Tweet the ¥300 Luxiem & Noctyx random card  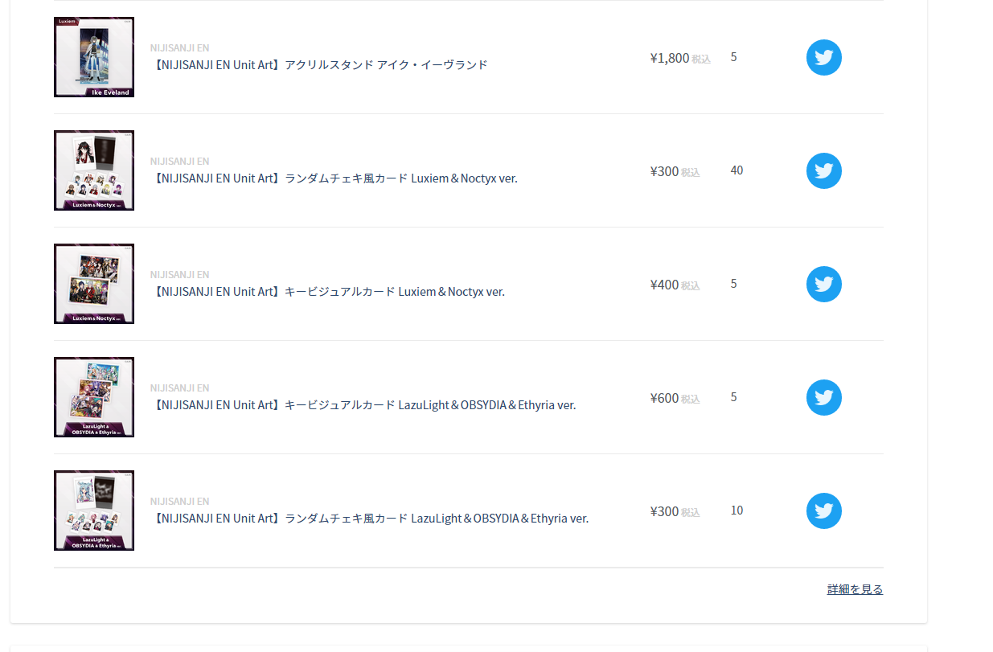pyautogui.click(x=823, y=170)
